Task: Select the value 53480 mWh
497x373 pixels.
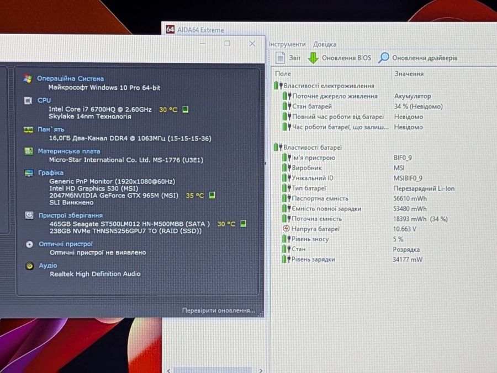Action: [x=410, y=209]
